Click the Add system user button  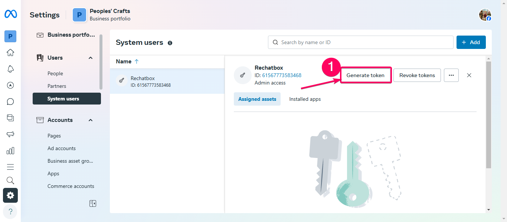tap(471, 42)
